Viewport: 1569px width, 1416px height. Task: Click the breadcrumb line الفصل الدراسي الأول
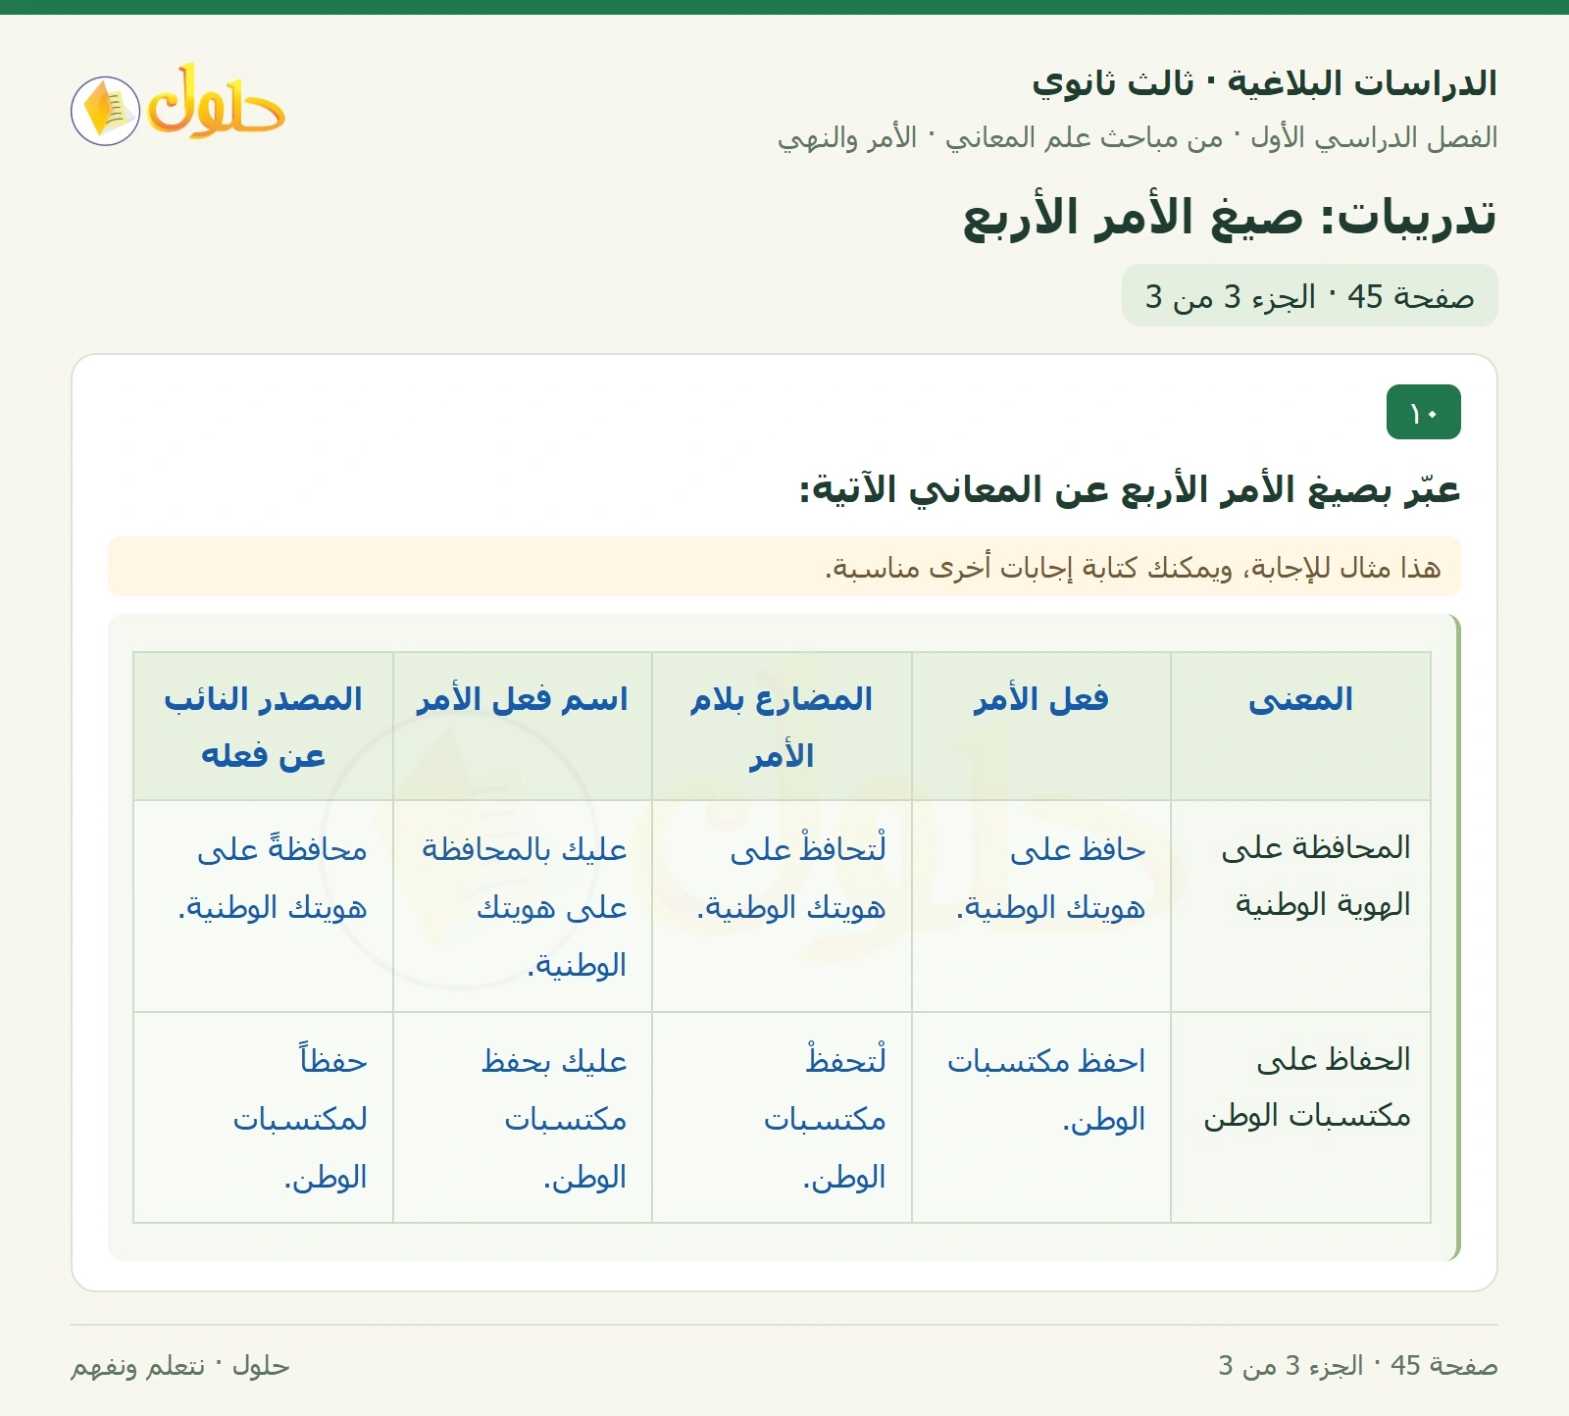[x=1138, y=138]
